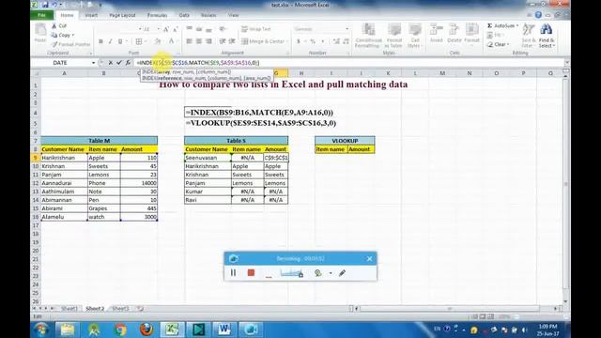Toggle Wrap Text on the cell

[x=255, y=29]
